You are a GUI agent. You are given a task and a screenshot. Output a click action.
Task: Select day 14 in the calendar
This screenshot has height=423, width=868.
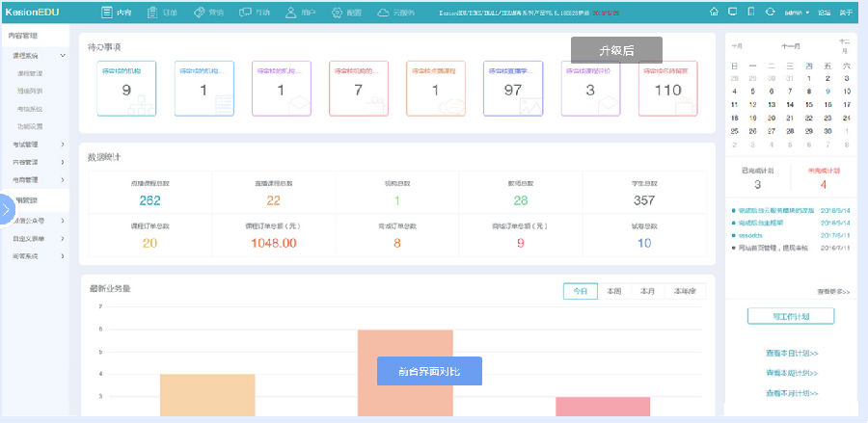[x=790, y=103]
